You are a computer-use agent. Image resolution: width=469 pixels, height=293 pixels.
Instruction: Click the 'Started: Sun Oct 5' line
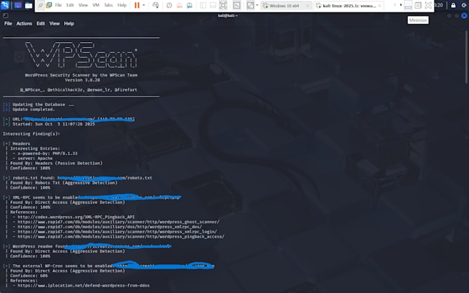click(54, 124)
